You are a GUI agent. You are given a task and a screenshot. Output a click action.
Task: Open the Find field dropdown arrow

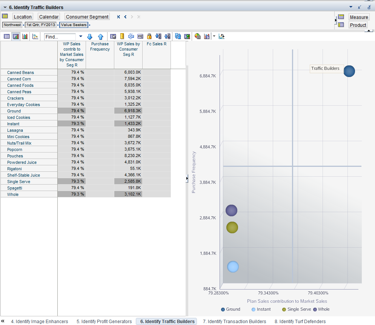pyautogui.click(x=80, y=37)
